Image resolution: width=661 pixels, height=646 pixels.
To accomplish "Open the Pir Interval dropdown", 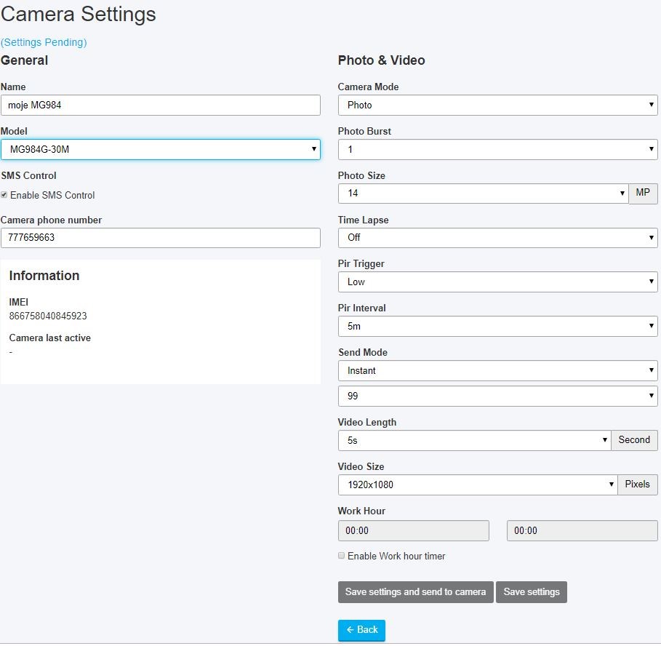I will pos(497,327).
